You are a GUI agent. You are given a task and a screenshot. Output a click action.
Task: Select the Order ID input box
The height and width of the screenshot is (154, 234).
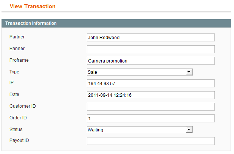point(151,119)
